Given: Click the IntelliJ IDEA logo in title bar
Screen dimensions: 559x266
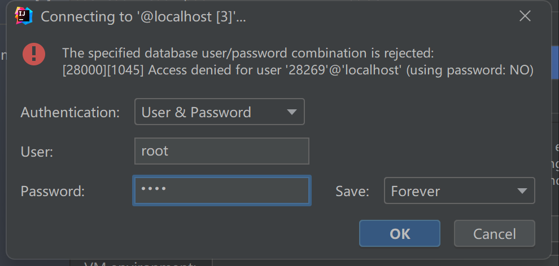Looking at the screenshot, I should pyautogui.click(x=24, y=16).
